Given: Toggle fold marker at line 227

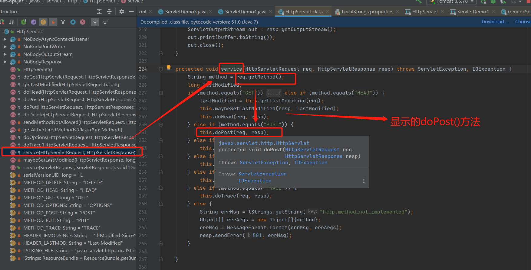Looking at the screenshot, I should click(x=161, y=93).
